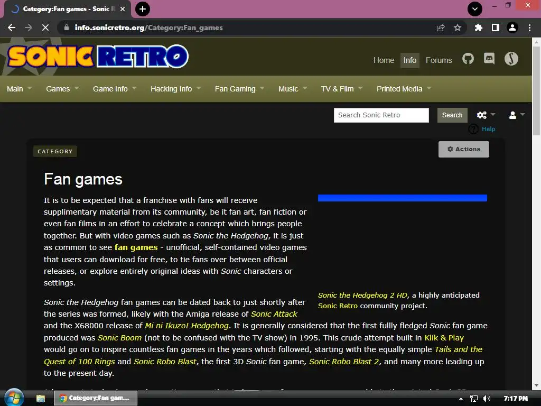541x406 pixels.
Task: Open the Windows Start button
Action: pos(14,398)
